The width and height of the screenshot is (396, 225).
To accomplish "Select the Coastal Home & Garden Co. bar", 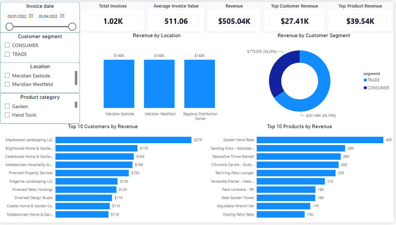I will coord(83,206).
